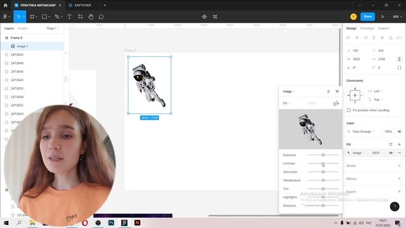The image size is (406, 228).
Task: Open Photoshop from the taskbar
Action: 111,222
